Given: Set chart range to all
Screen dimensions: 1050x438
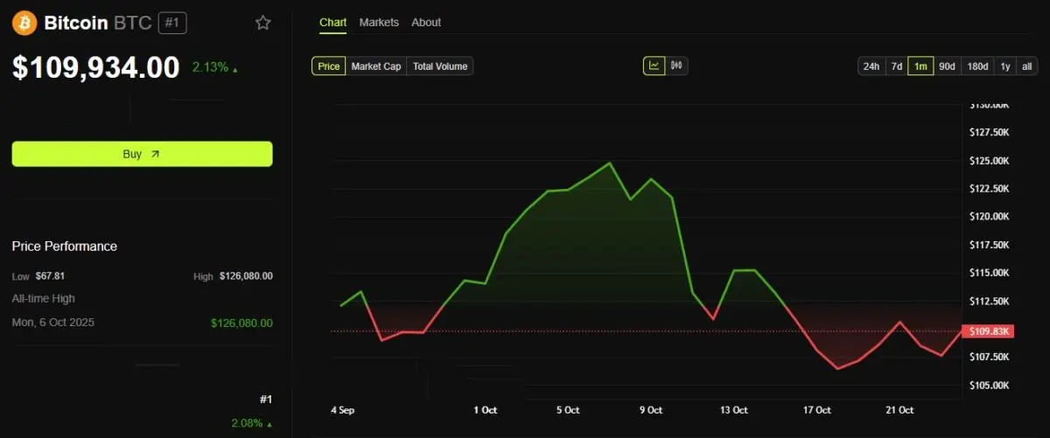Looking at the screenshot, I should coord(1026,66).
